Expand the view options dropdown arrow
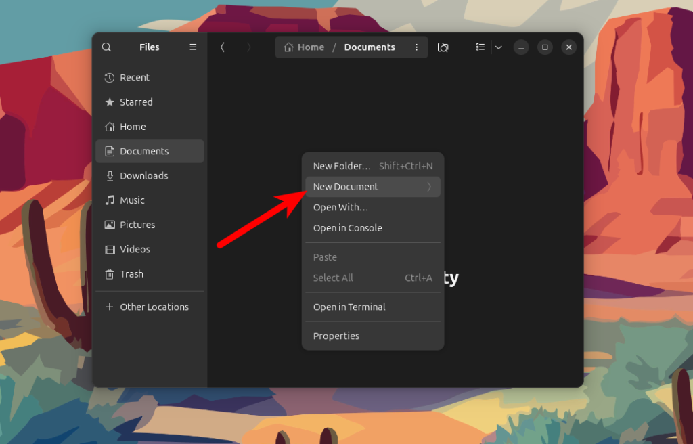693x444 pixels. click(x=499, y=47)
